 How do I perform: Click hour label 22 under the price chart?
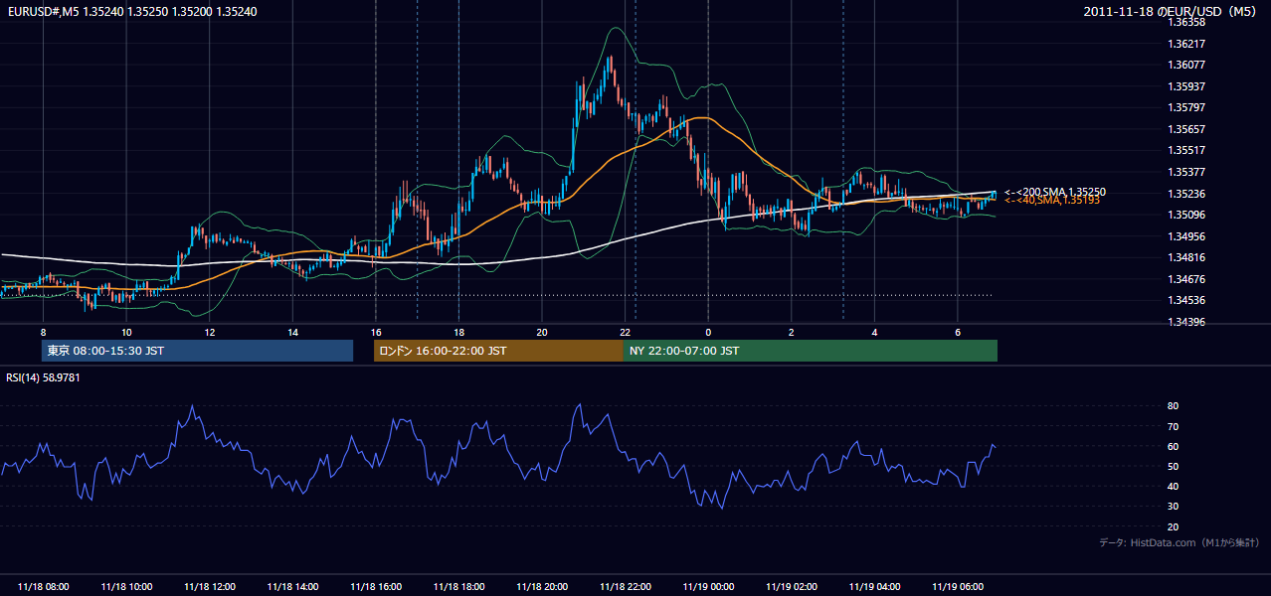click(625, 332)
